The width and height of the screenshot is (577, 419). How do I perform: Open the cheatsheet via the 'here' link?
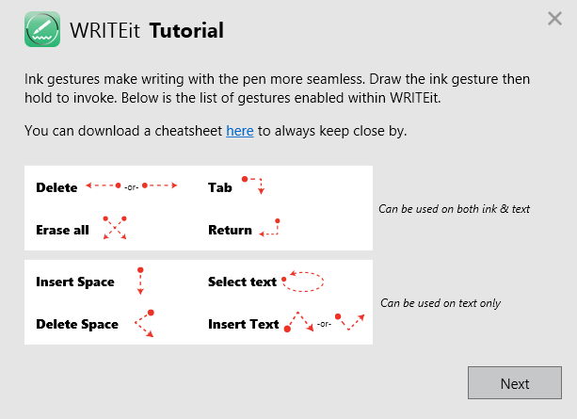[239, 131]
